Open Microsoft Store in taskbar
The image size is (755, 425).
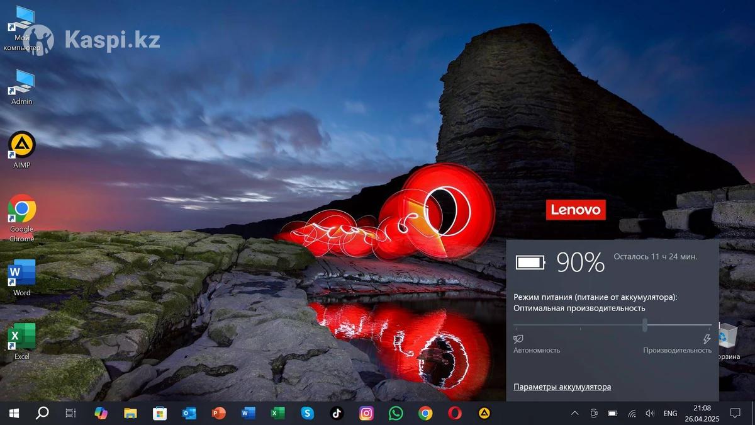click(160, 413)
